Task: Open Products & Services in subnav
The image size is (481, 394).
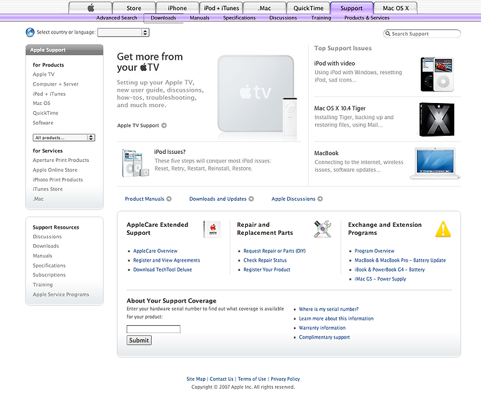Action: [367, 18]
